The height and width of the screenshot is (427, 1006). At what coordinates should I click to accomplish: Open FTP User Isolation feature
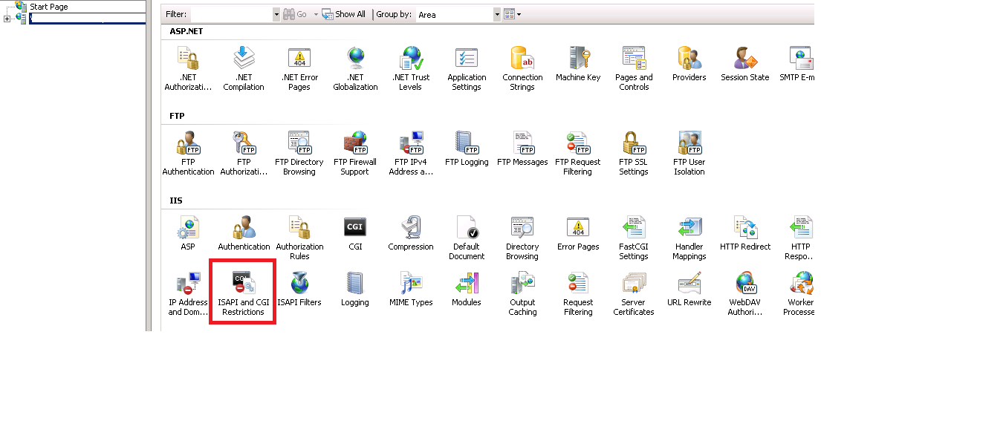click(689, 152)
